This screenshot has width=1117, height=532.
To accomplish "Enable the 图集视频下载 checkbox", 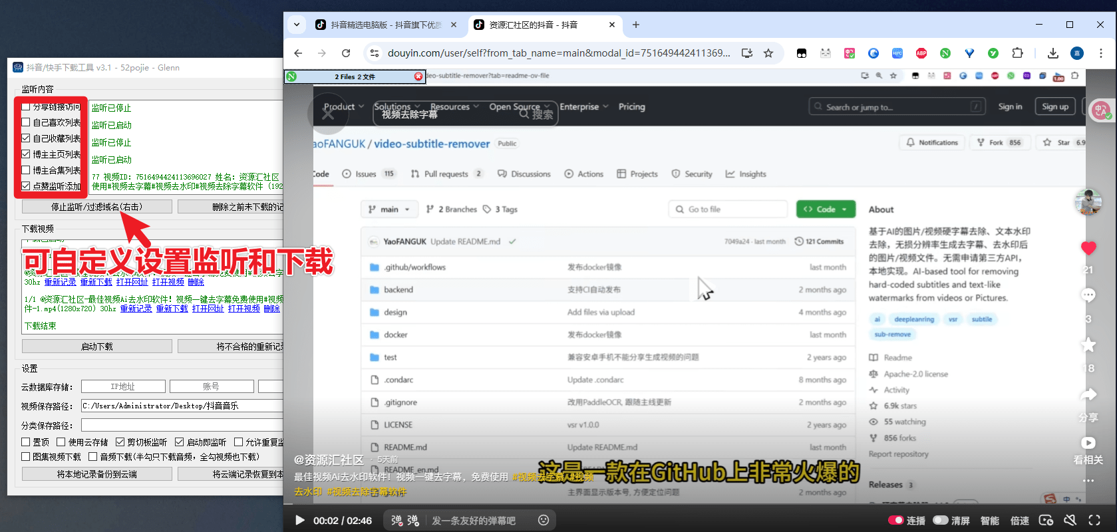I will 26,457.
